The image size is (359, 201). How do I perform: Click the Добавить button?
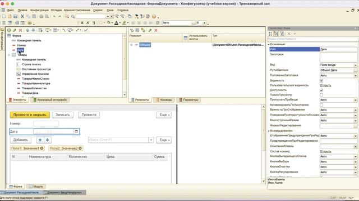21,140
